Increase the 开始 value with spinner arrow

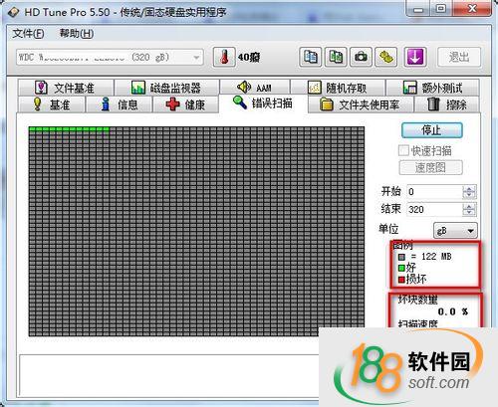[x=469, y=188]
